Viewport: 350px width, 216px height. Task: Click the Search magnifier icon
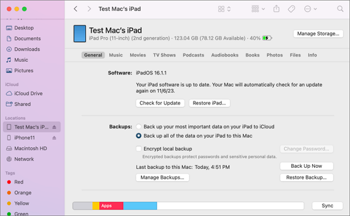[340, 9]
